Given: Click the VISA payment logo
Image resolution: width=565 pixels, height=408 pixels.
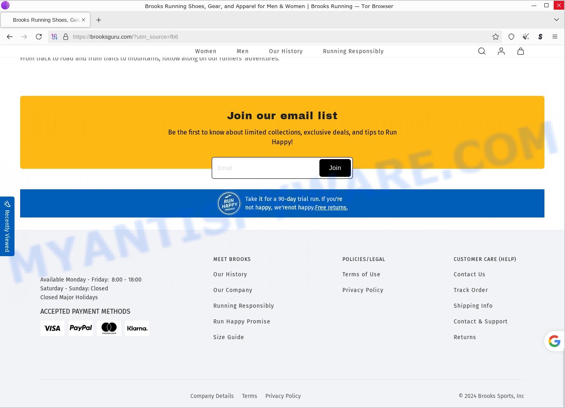Looking at the screenshot, I should tap(52, 328).
